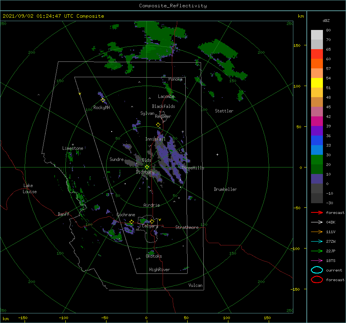Click the slate purple swatch between 10 and 0
The height and width of the screenshot is (323, 346).
317,179
